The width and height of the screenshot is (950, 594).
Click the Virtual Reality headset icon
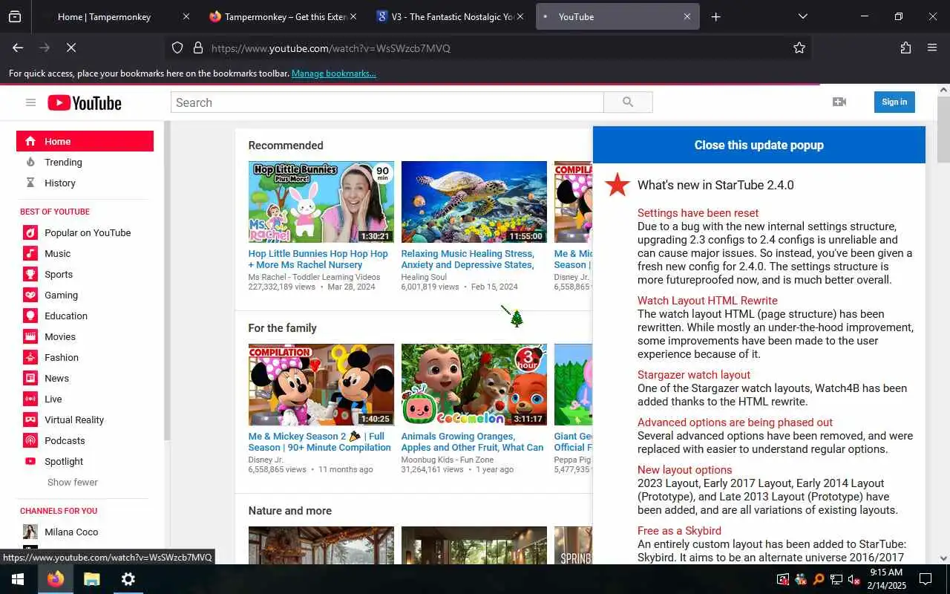click(x=30, y=420)
